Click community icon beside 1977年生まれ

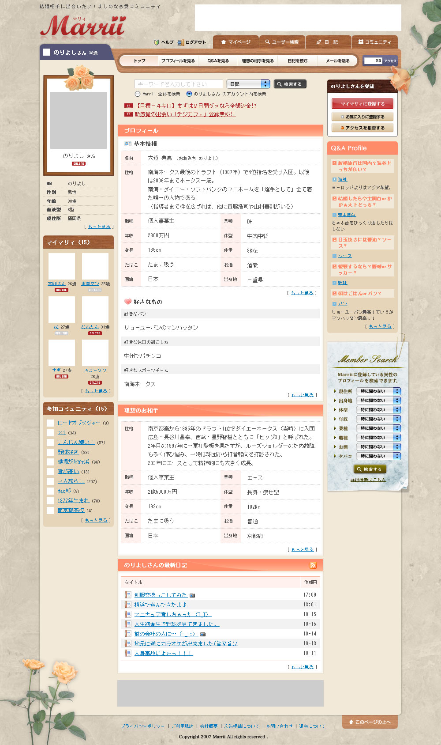tap(50, 501)
